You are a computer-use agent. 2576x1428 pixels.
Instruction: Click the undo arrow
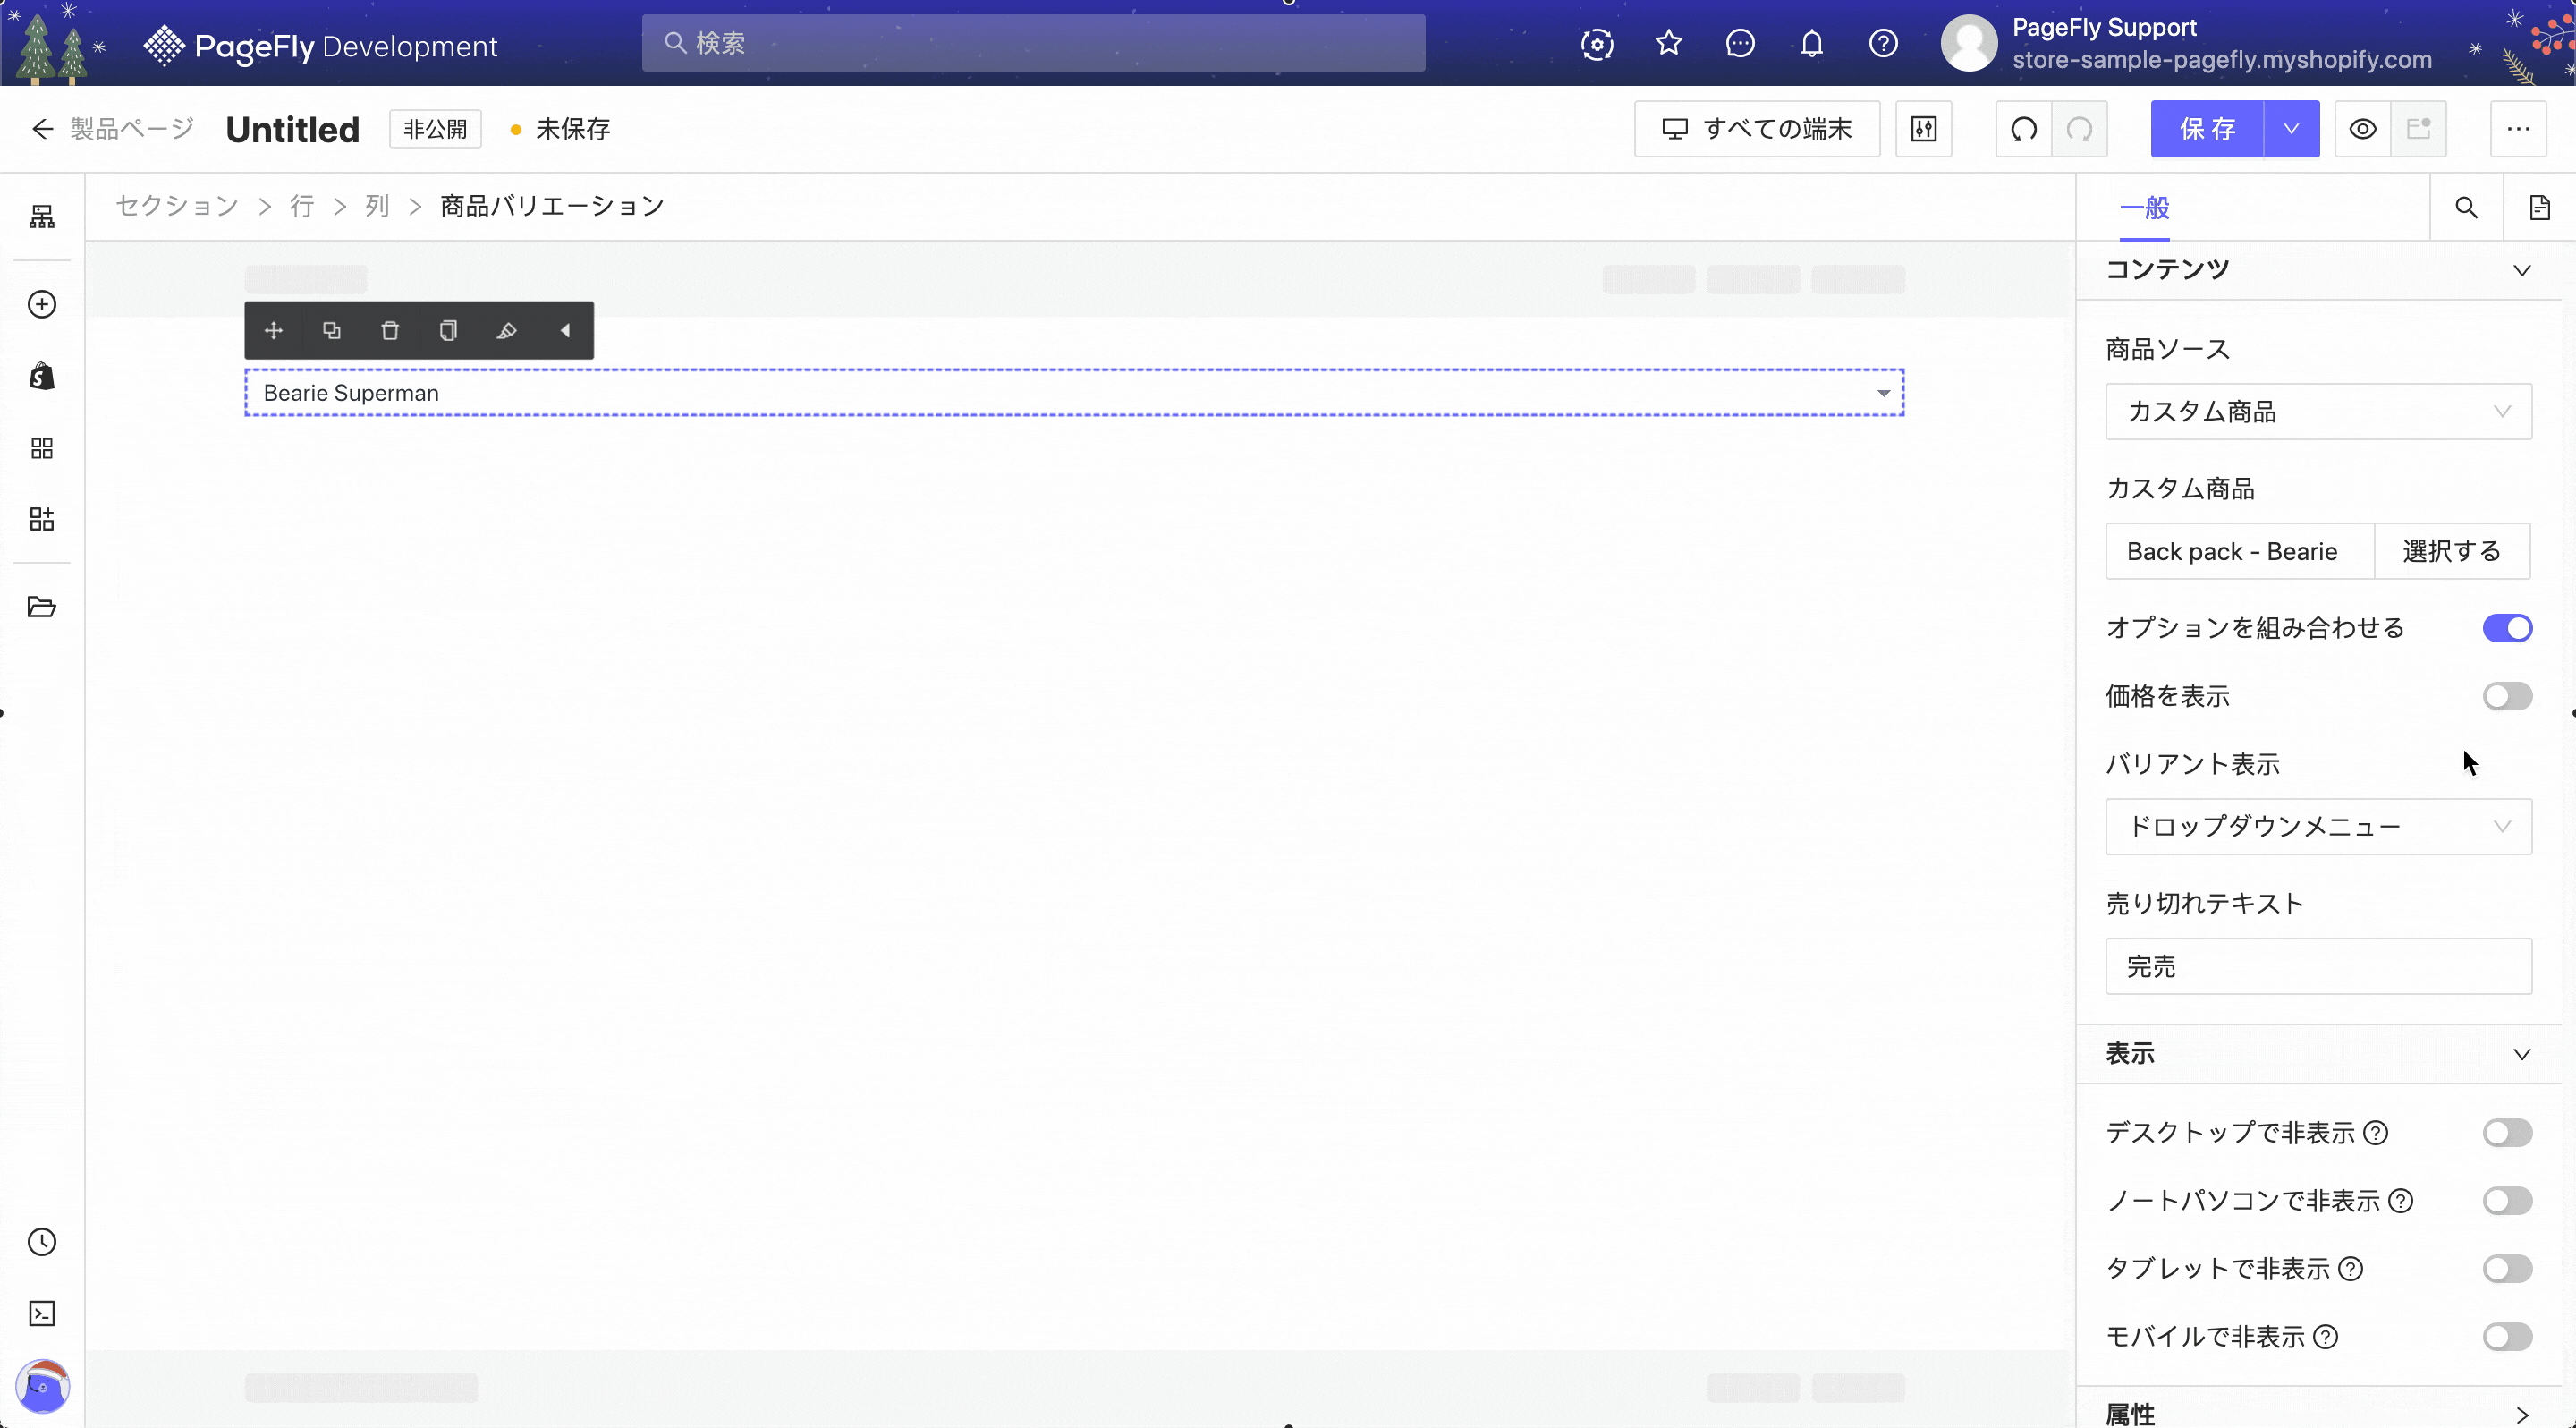(x=2024, y=129)
